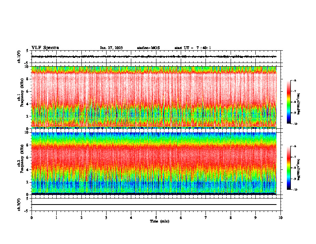Screen dimensions: 316x244
Task: Click inside the ch.1 spectrogram panel
Action: tap(154, 97)
